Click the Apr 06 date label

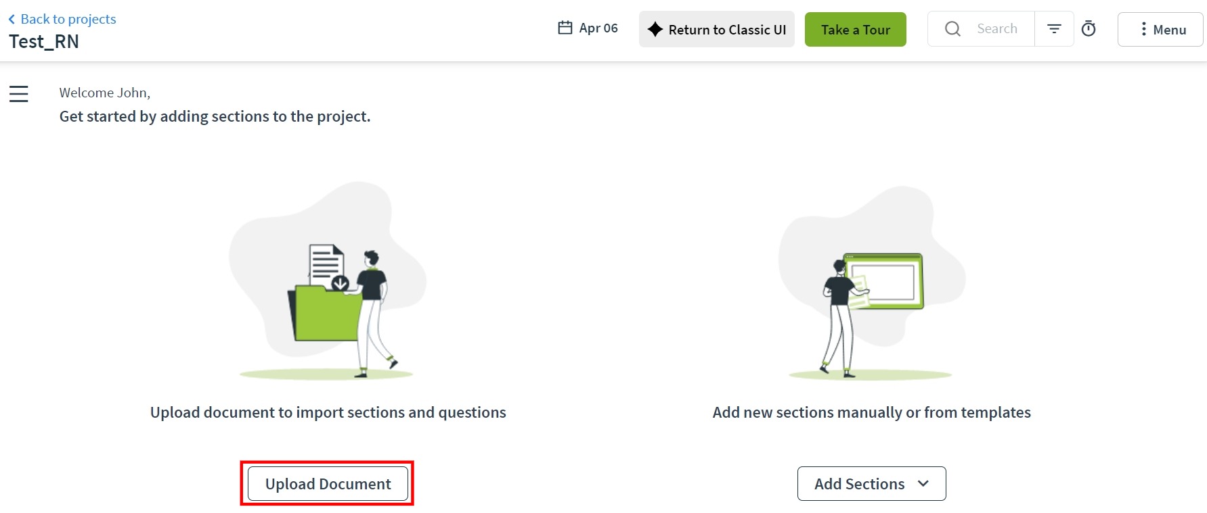click(598, 28)
